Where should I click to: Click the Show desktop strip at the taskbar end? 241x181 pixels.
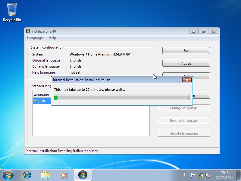point(239,175)
